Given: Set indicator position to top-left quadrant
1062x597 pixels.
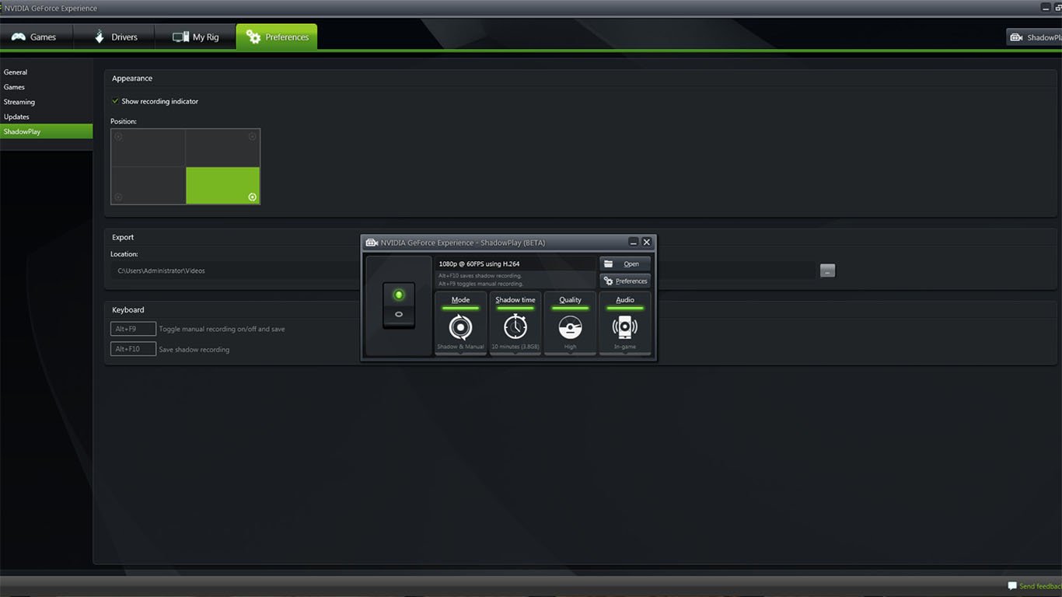Looking at the screenshot, I should [x=148, y=148].
